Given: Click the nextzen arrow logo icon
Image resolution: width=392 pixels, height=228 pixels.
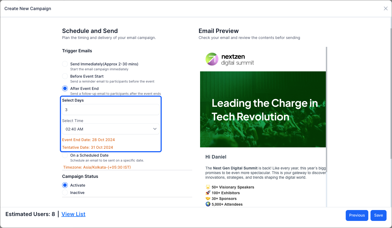Looking at the screenshot, I should pyautogui.click(x=212, y=59).
